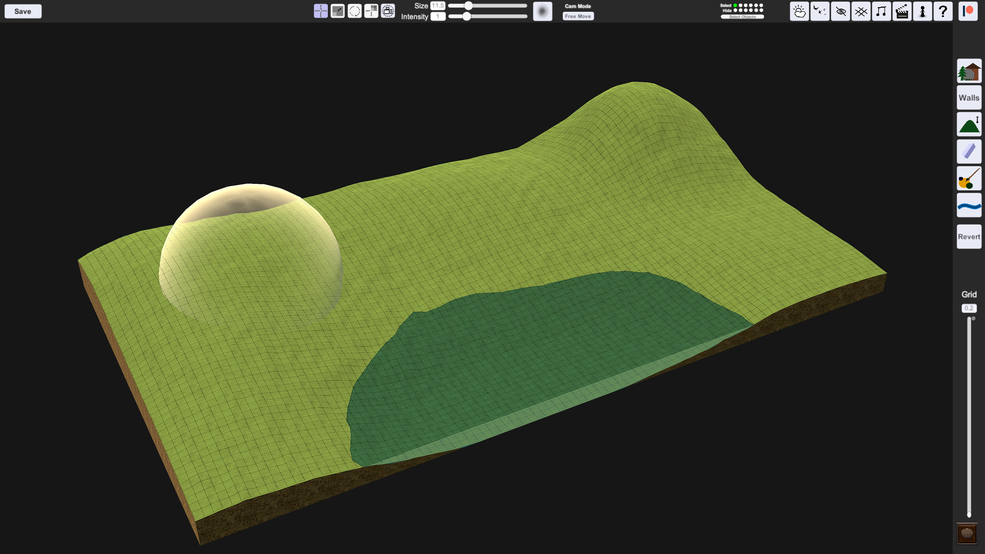This screenshot has width=985, height=554.
Task: Toggle the hide eye visibility icon
Action: 841,12
